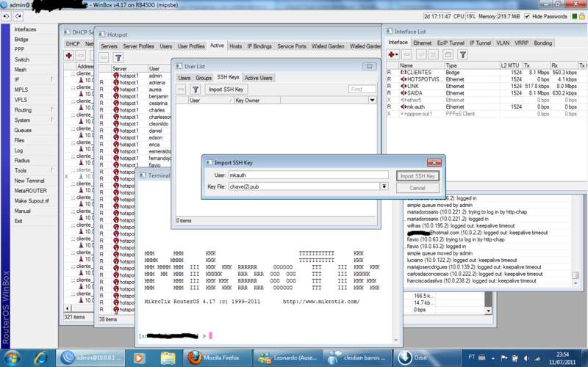
Task: Open the Orbit downloader taskbar item
Action: pos(427,358)
